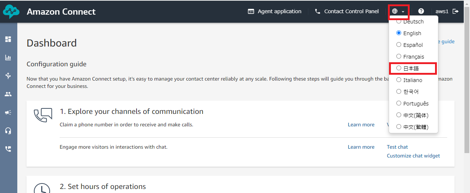The width and height of the screenshot is (470, 193).
Task: Select 日本語 language radio button
Action: click(x=399, y=68)
